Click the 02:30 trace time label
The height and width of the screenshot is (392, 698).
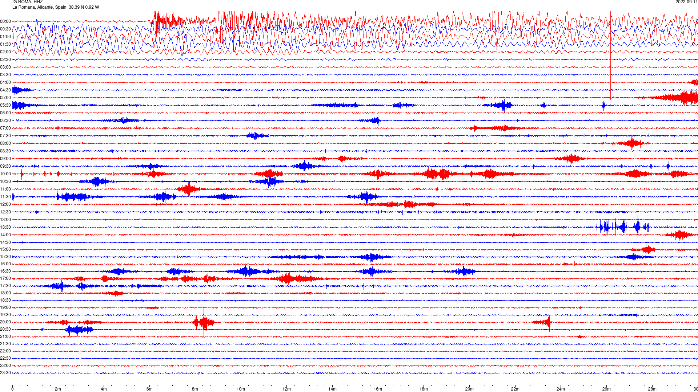(5, 60)
